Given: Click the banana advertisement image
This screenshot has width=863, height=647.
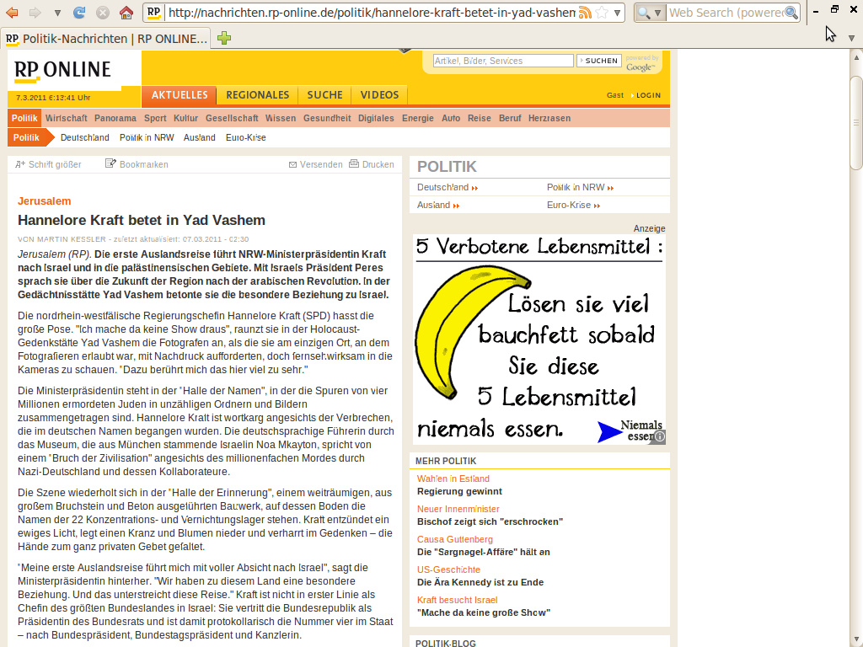Looking at the screenshot, I should pos(539,340).
